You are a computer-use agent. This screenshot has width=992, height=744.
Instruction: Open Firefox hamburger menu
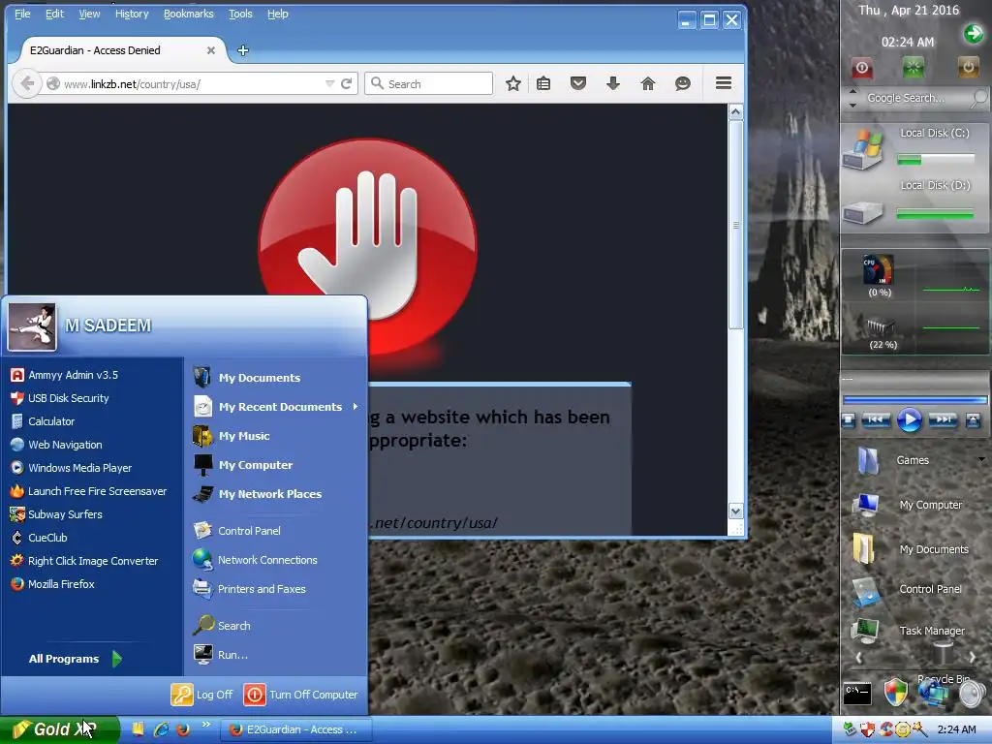pyautogui.click(x=724, y=83)
